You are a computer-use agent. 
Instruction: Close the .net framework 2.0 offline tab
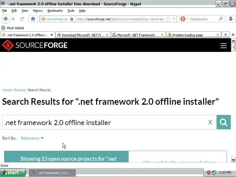click(x=52, y=35)
